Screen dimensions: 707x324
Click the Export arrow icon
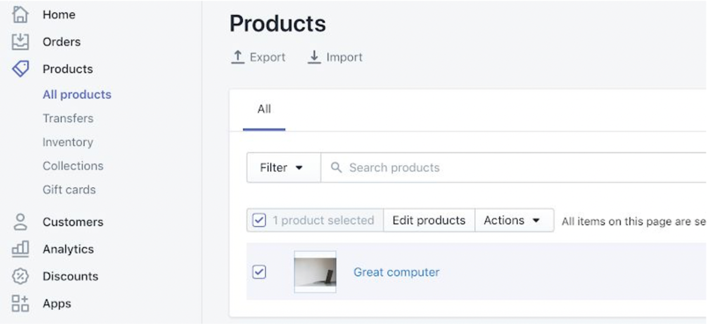[x=238, y=57]
